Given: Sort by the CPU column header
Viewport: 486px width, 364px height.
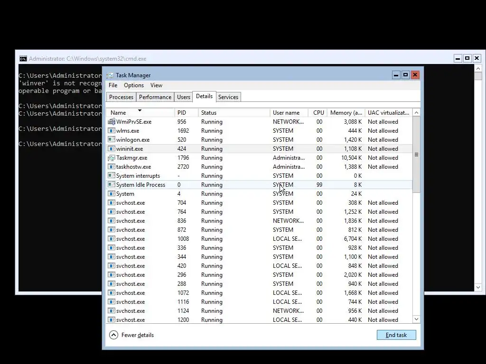Looking at the screenshot, I should tap(318, 113).
